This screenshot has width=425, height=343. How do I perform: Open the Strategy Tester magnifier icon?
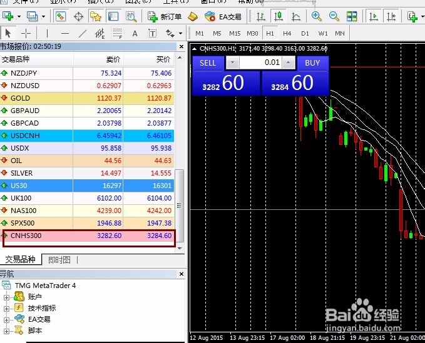[x=131, y=16]
